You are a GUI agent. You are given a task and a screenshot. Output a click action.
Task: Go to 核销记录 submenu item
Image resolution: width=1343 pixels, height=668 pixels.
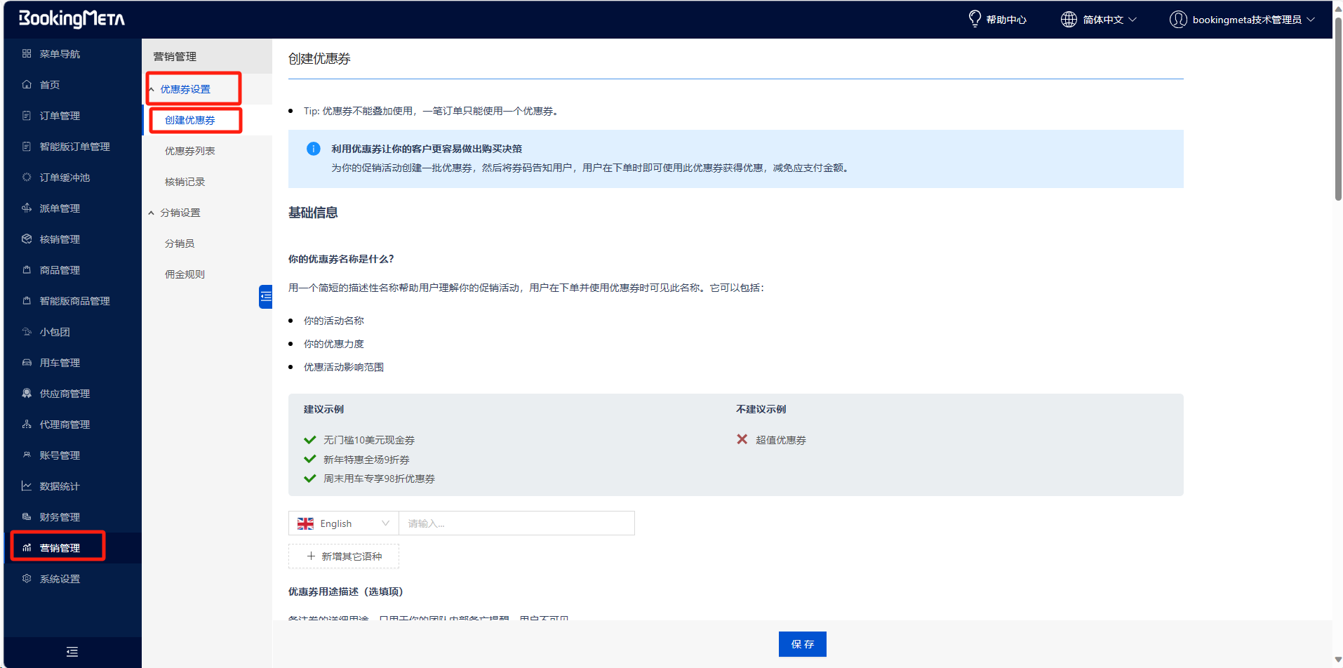[x=185, y=182]
